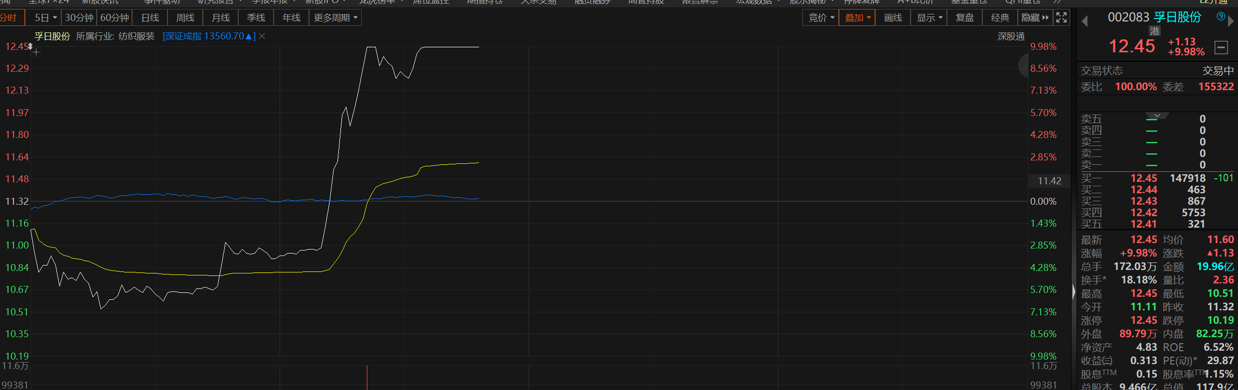Click the 量比 2.36 value
Viewport: 1238px width, 390px height.
(1224, 280)
